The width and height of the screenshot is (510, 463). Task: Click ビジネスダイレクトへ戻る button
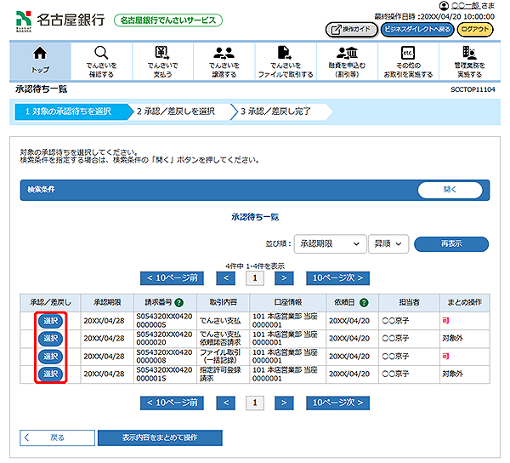tap(416, 29)
